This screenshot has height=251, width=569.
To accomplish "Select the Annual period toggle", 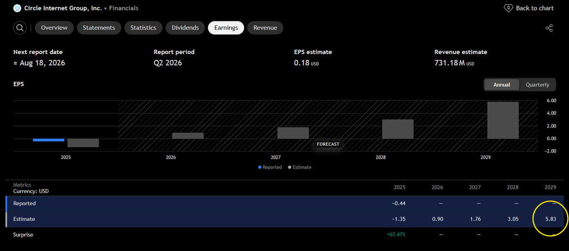I will click(502, 85).
